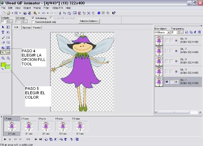The width and height of the screenshot is (203, 146).
Task: Select the Text tool
Action: coord(3,32)
